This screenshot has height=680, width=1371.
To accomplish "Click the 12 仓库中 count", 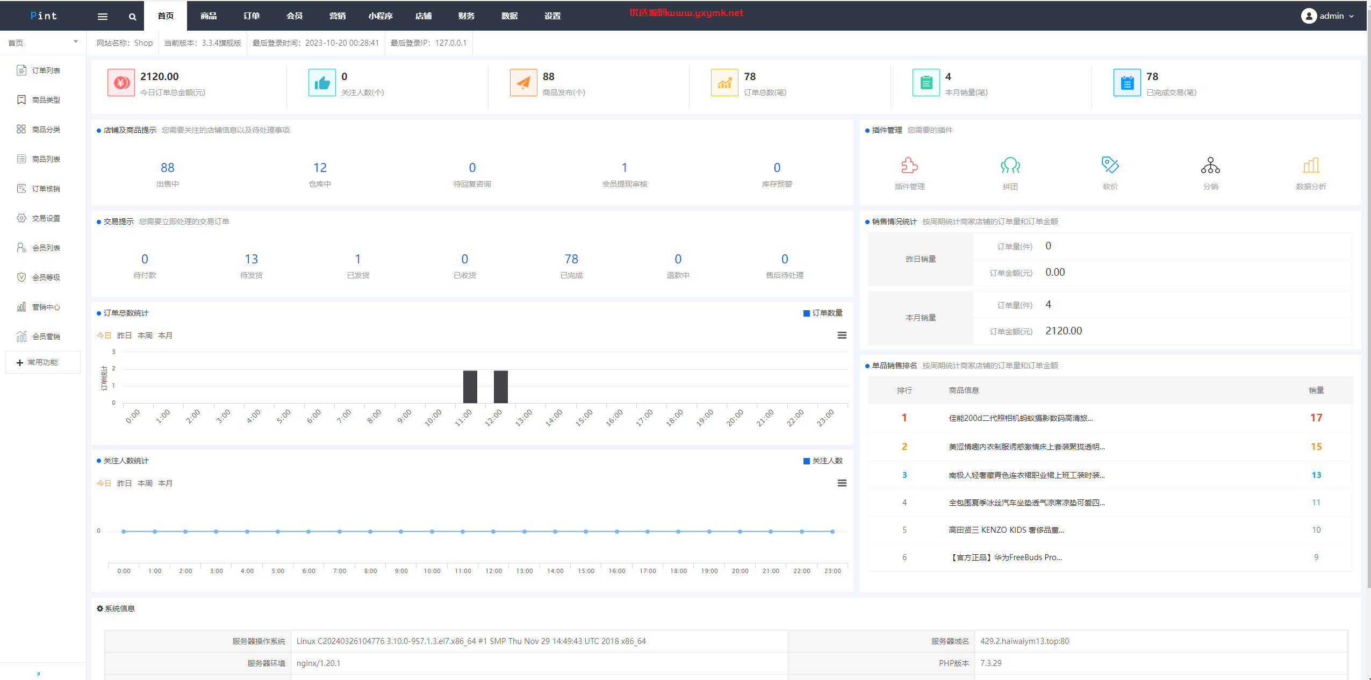I will pos(320,168).
